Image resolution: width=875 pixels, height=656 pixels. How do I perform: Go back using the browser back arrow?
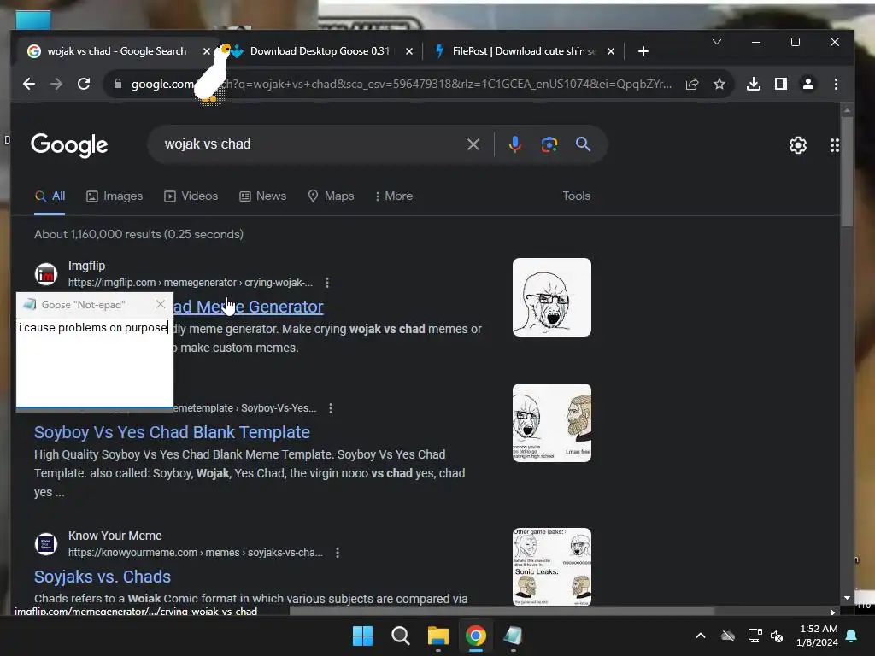[28, 84]
